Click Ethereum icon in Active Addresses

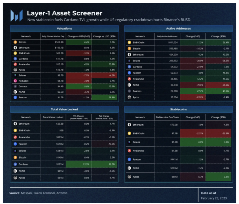tap(129, 54)
